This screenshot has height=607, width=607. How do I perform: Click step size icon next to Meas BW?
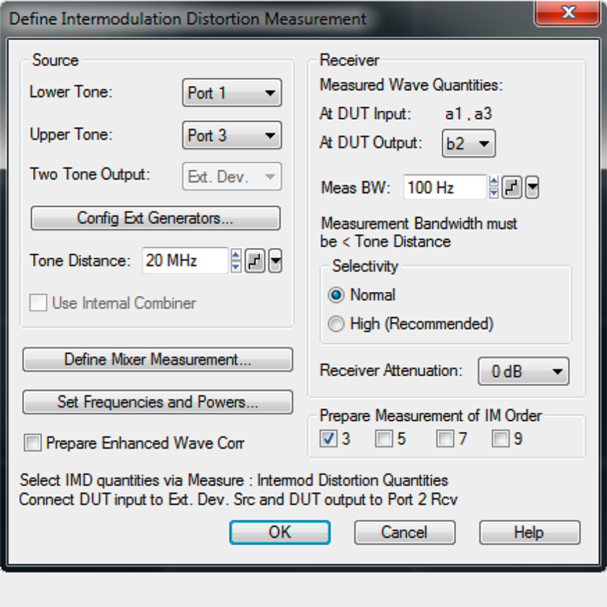coord(512,187)
